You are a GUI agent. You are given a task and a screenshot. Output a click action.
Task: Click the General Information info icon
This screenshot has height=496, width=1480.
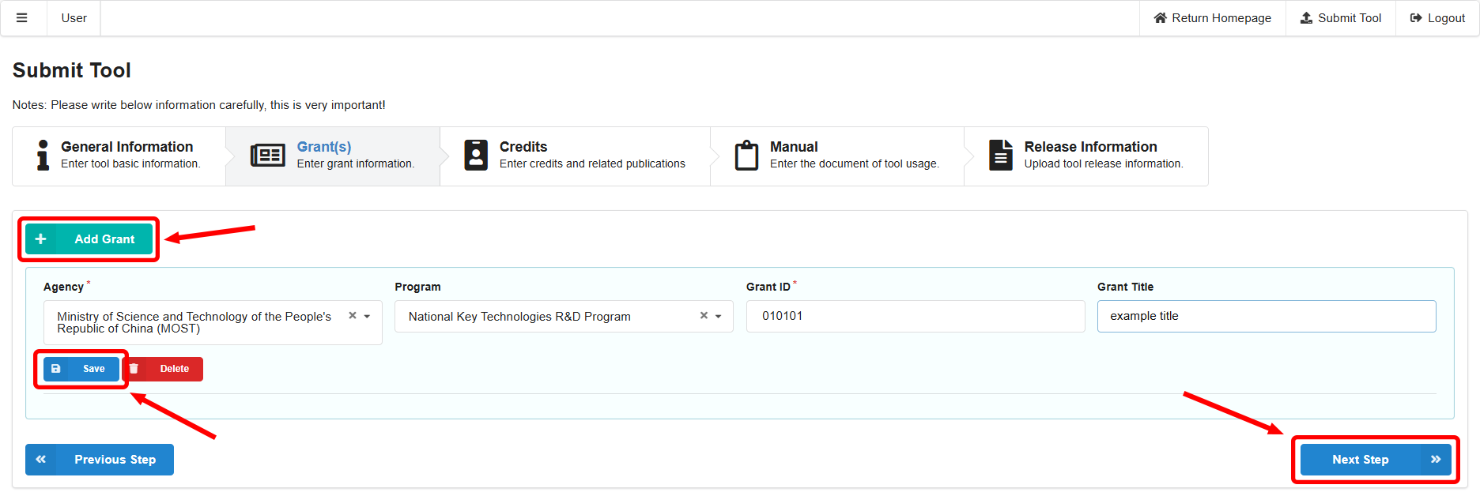point(43,155)
